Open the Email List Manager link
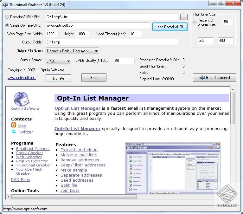243x214 pixels. [33, 149]
